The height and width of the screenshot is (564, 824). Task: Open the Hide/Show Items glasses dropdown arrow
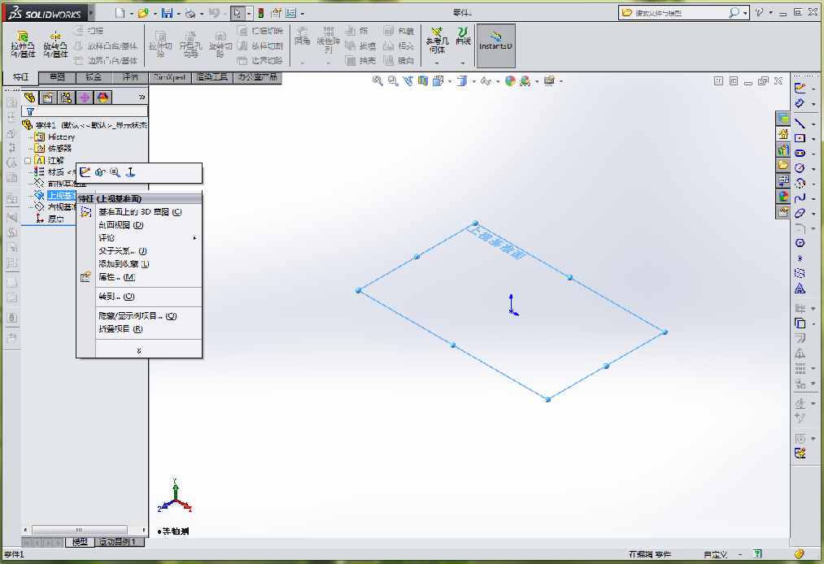497,81
